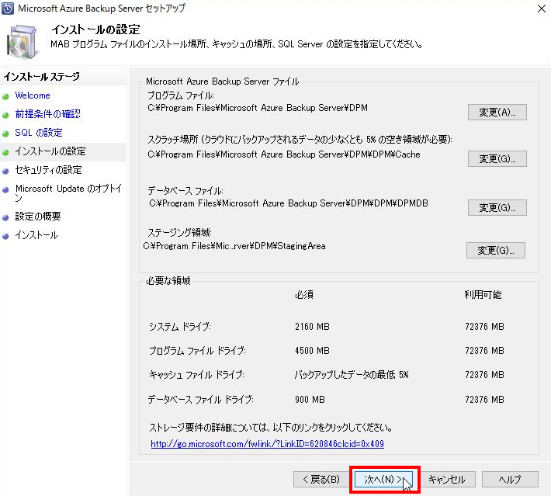
Task: Click the 次へ(N) next button
Action: tap(384, 479)
